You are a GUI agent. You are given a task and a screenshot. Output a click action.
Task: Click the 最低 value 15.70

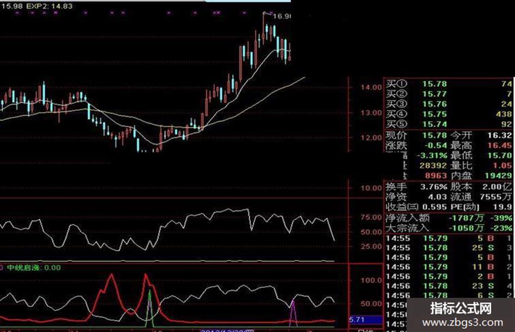(x=499, y=155)
